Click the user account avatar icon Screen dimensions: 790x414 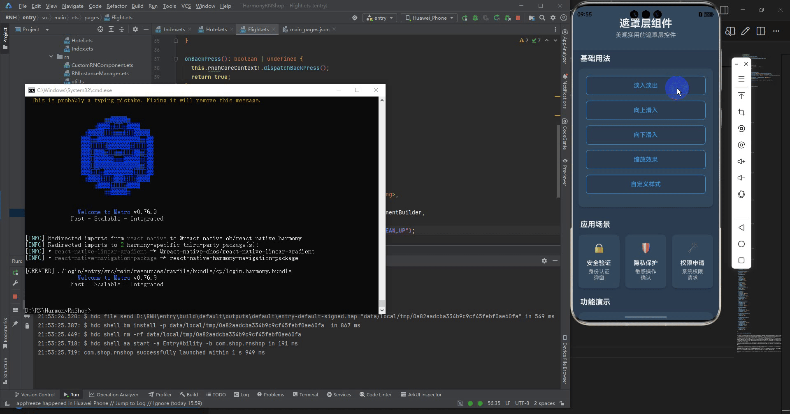(x=564, y=18)
